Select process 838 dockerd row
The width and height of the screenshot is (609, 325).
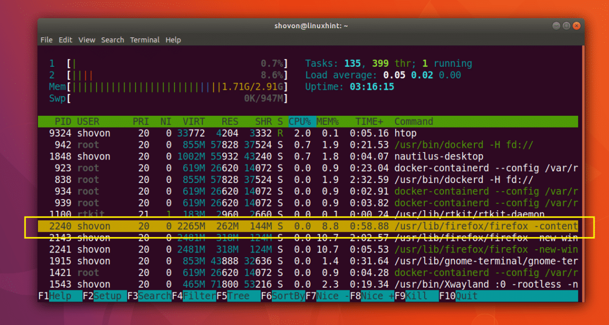tap(308, 180)
